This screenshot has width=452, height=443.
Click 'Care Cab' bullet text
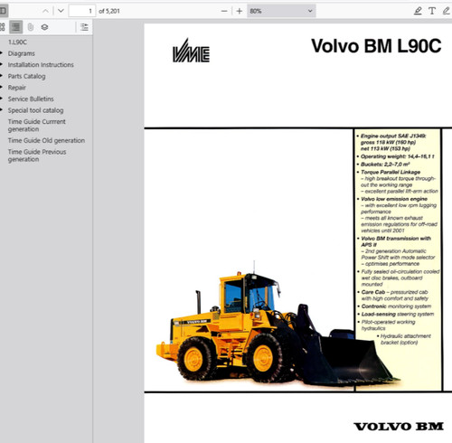click(x=373, y=292)
